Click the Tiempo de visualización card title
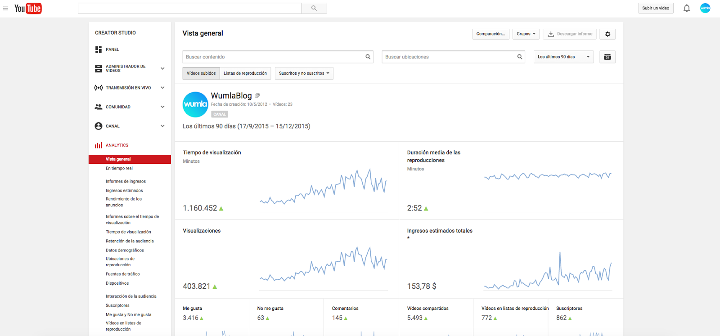Screen dimensions: 720x336 click(212, 153)
